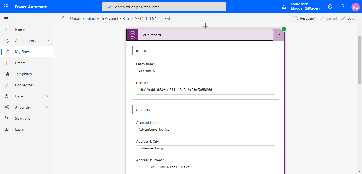Open Solutions in the sidebar
Image resolution: width=362 pixels, height=174 pixels.
coord(23,118)
